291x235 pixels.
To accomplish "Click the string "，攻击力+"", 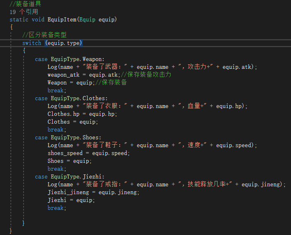I will point(195,67).
